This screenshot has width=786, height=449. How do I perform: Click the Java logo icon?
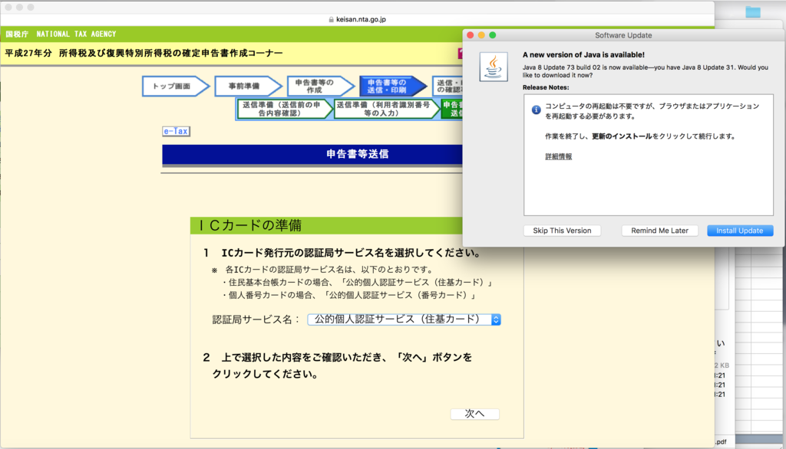pyautogui.click(x=494, y=67)
